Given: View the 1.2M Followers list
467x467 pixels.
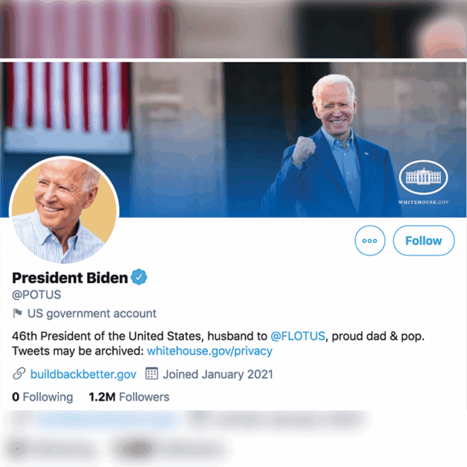Looking at the screenshot, I should coord(128,397).
